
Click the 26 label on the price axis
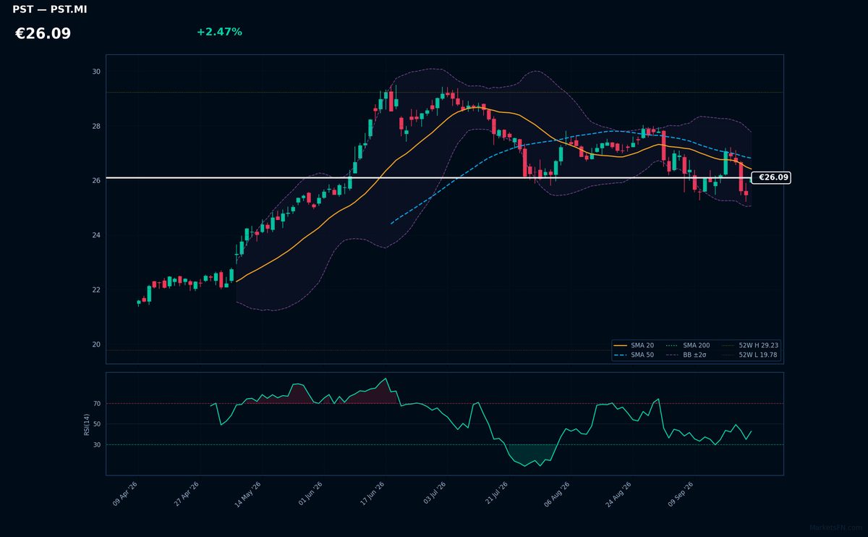(x=96, y=181)
